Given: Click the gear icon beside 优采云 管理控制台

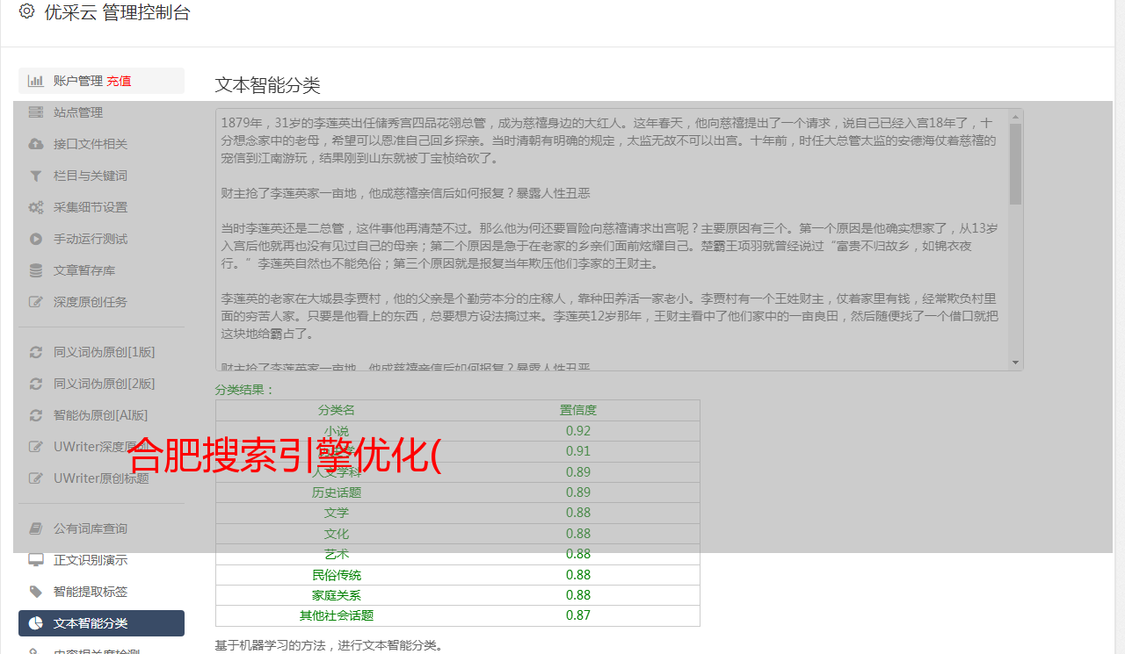Looking at the screenshot, I should tap(26, 12).
